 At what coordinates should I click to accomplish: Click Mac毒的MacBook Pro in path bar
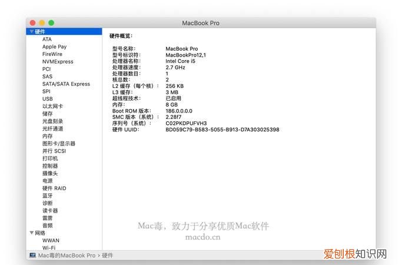click(67, 256)
